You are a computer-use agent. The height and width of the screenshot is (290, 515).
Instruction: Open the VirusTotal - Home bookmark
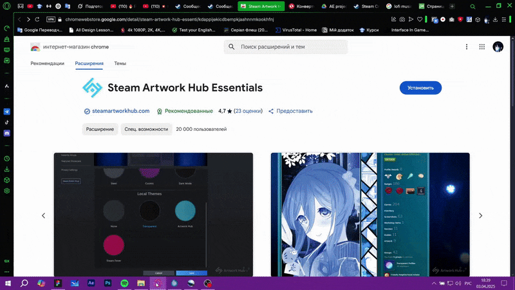pyautogui.click(x=296, y=30)
